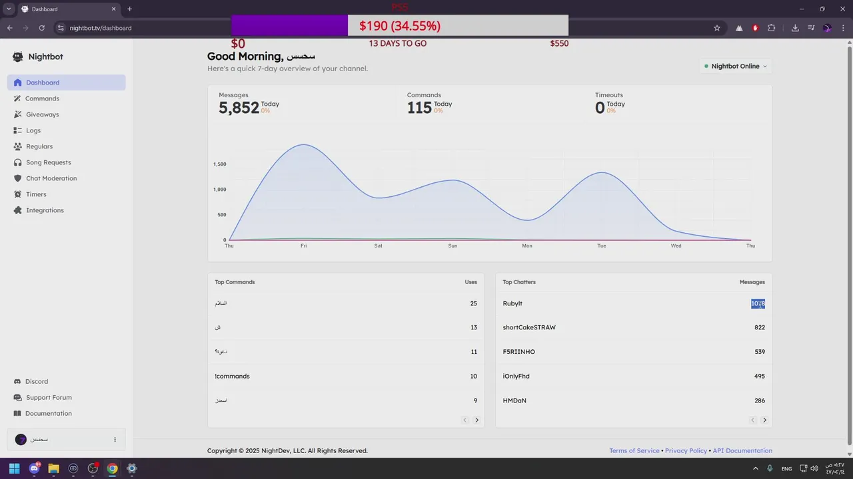The width and height of the screenshot is (853, 479).
Task: Click the double-triangle extension icon
Action: pyautogui.click(x=739, y=28)
